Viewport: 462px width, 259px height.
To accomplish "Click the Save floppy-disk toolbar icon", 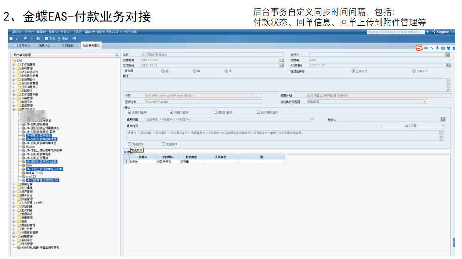I will tap(25, 39).
